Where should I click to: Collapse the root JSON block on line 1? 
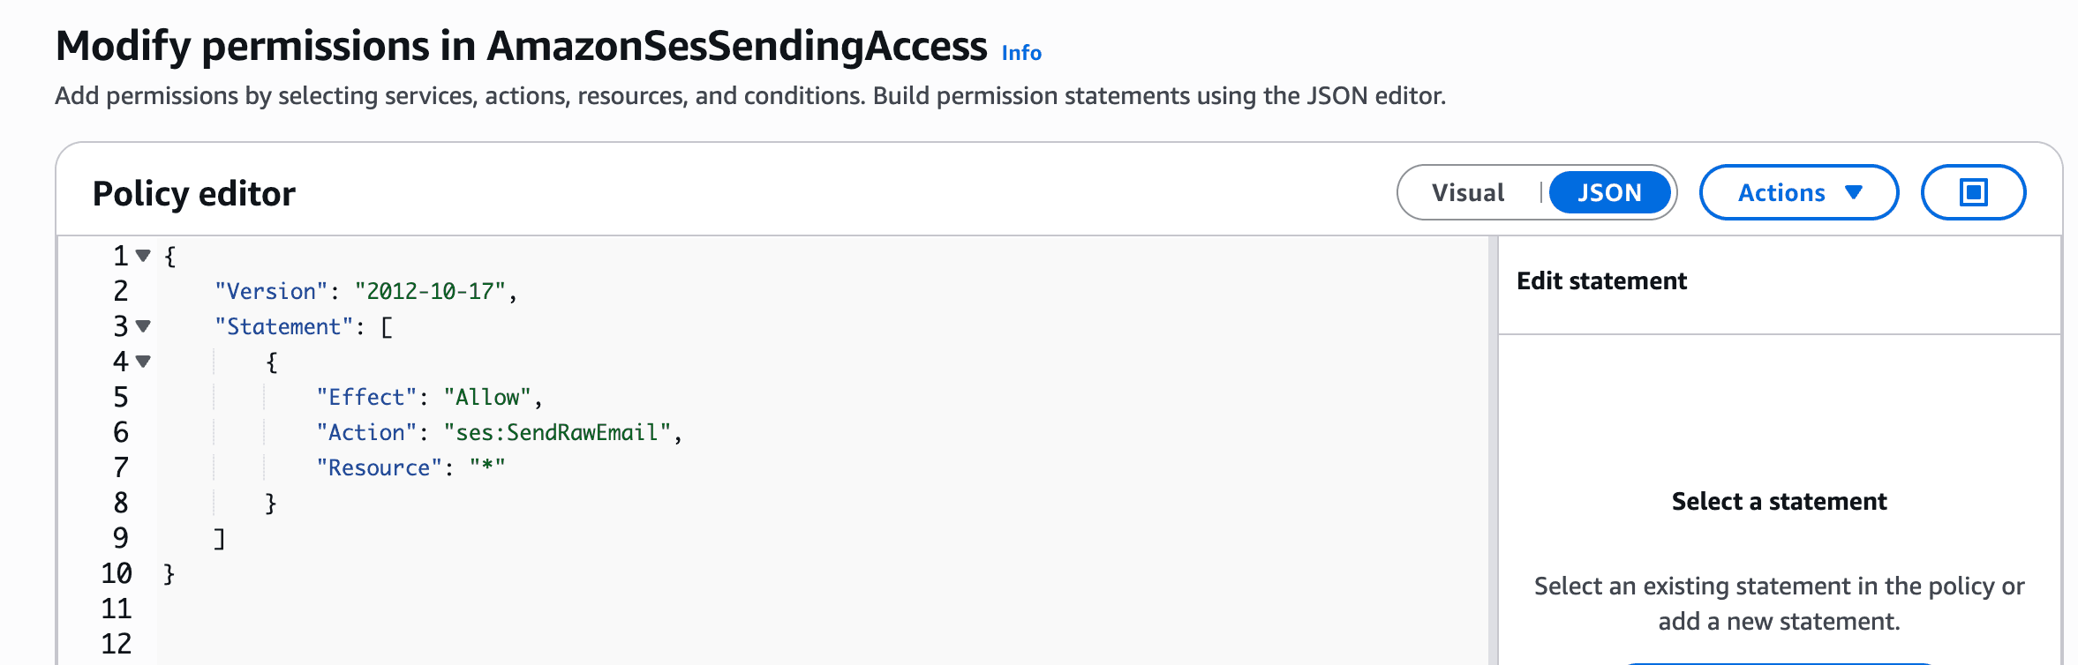pos(144,255)
